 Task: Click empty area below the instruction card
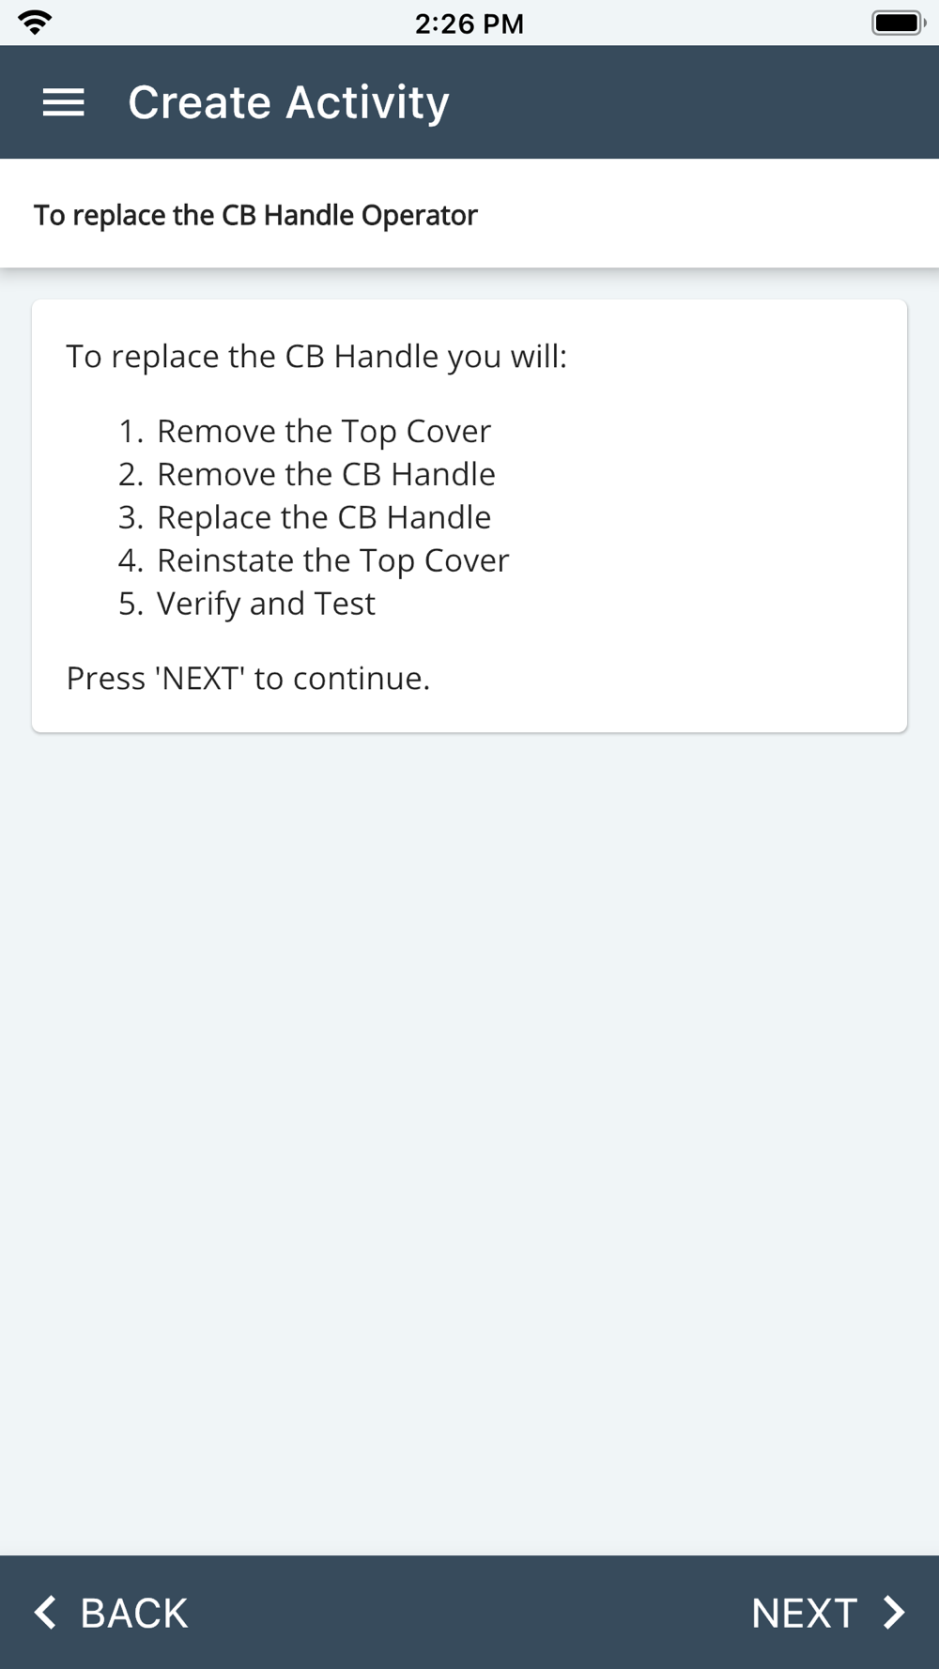(469, 1126)
